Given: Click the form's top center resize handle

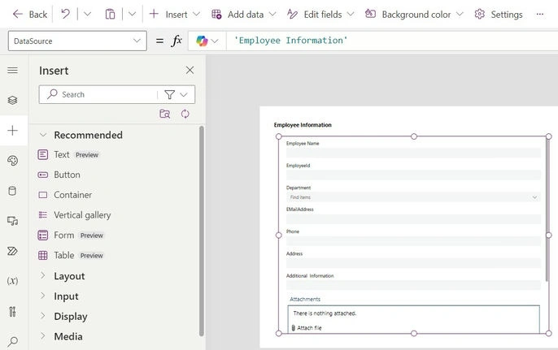Looking at the screenshot, I should pyautogui.click(x=413, y=136).
